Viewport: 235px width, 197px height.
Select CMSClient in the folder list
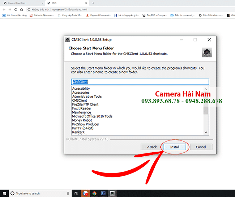click(x=80, y=100)
